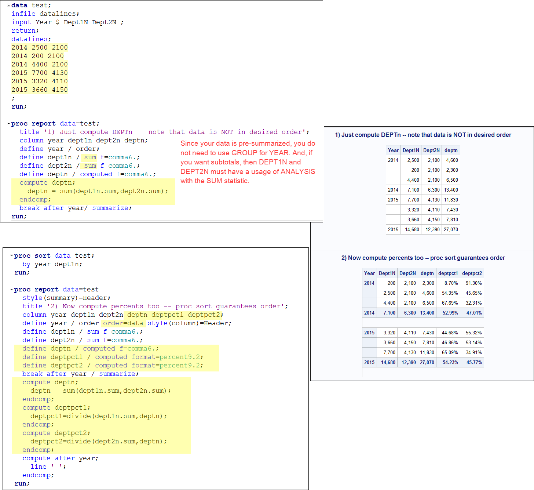Click 'define deptpct1 / computed format=percent9.2;' line
The image size is (534, 490).
pos(113,357)
